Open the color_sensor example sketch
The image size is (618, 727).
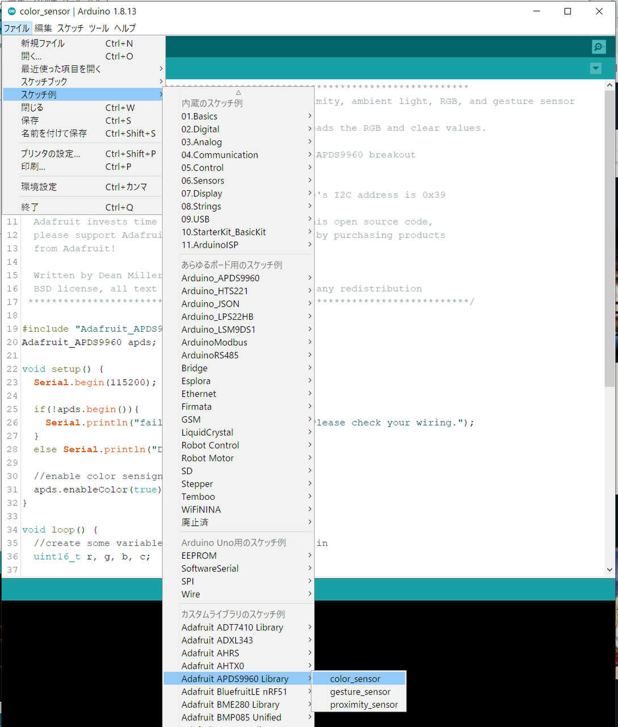pyautogui.click(x=355, y=679)
